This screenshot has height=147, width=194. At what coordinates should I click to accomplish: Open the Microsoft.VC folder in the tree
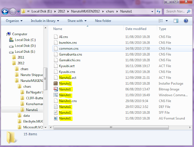[33, 127]
